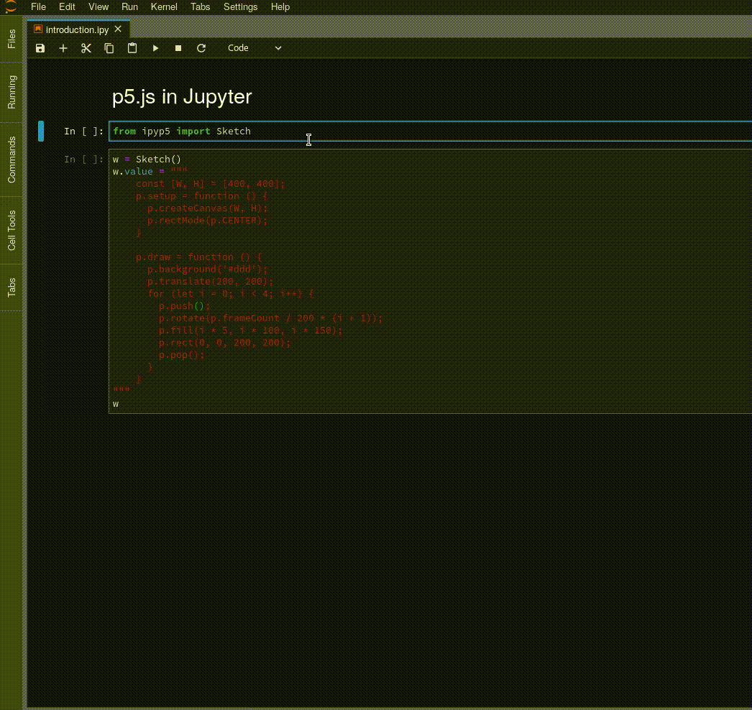This screenshot has width=752, height=710.
Task: Open the Help menu
Action: [280, 6]
